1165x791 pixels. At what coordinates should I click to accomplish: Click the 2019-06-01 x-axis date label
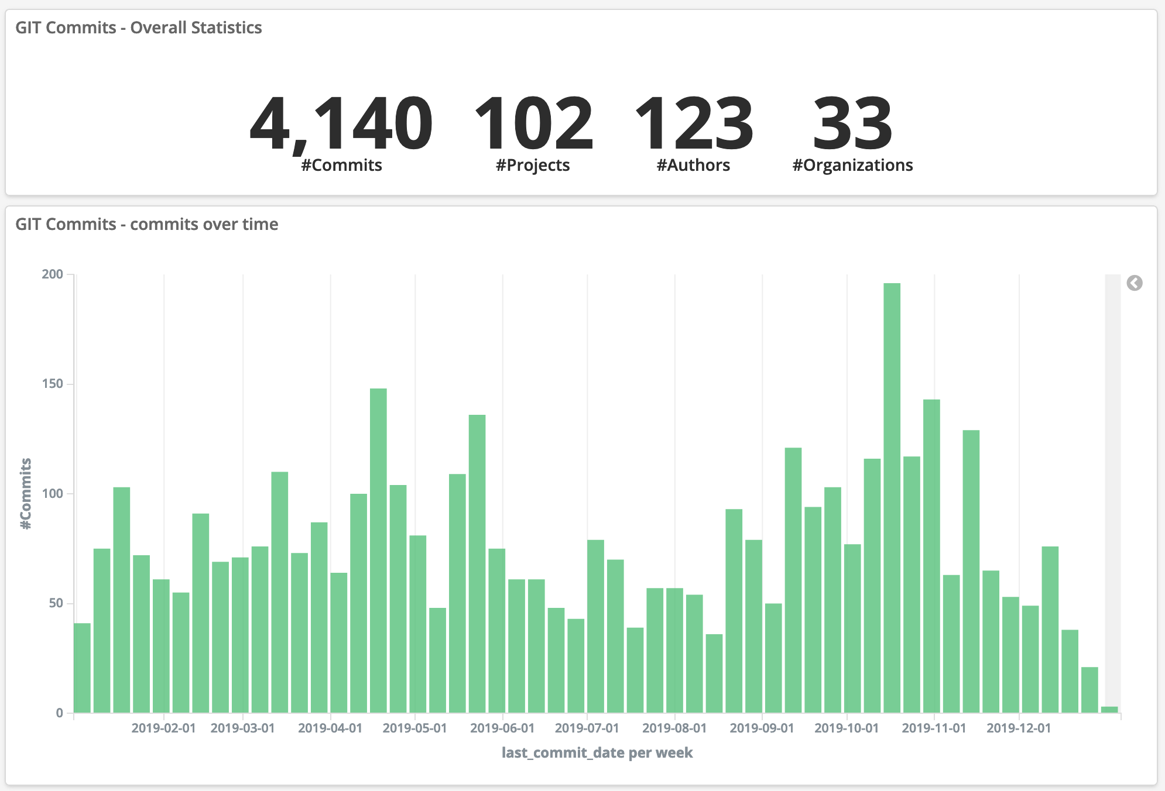[502, 728]
